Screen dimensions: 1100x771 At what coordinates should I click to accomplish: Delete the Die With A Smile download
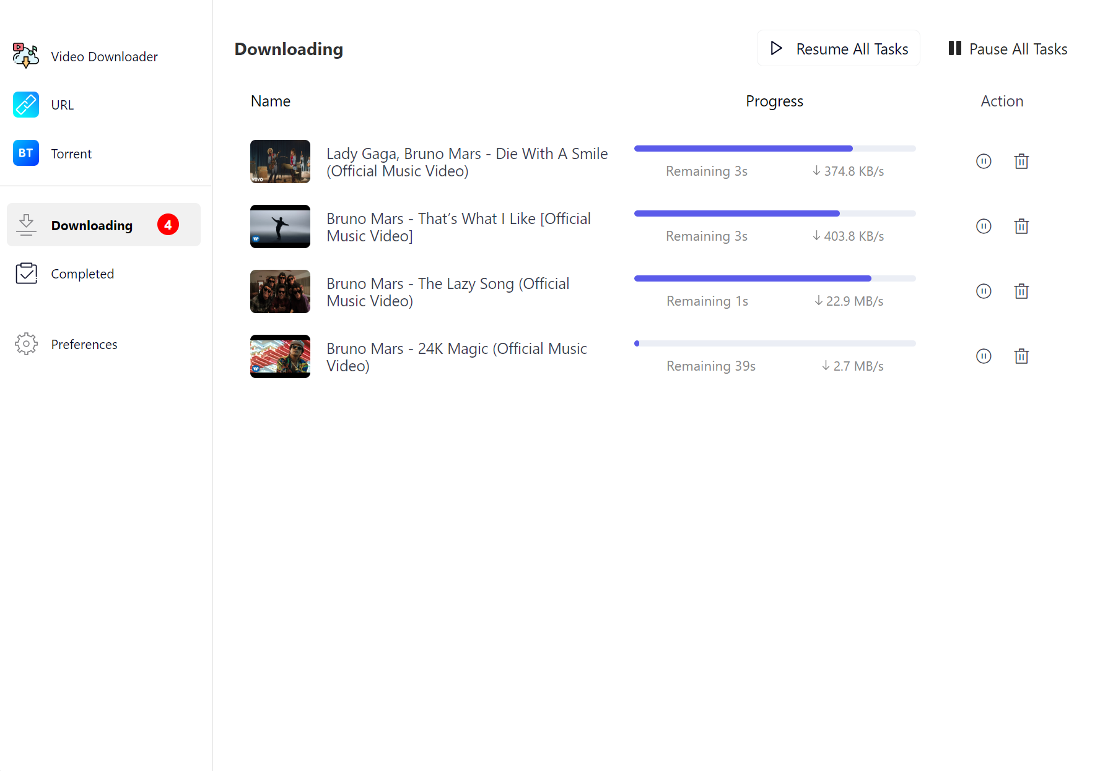coord(1021,162)
